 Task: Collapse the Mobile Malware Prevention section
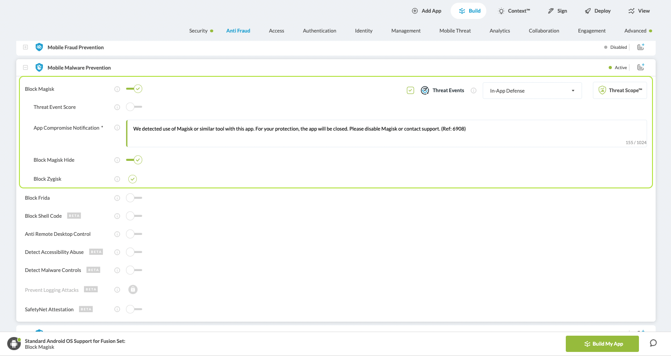coord(25,68)
